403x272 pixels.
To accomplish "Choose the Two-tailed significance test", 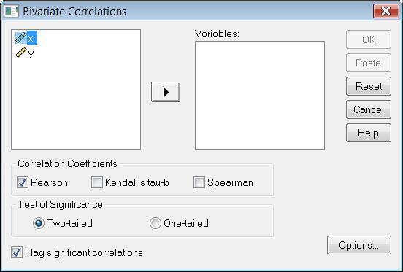I will point(39,223).
